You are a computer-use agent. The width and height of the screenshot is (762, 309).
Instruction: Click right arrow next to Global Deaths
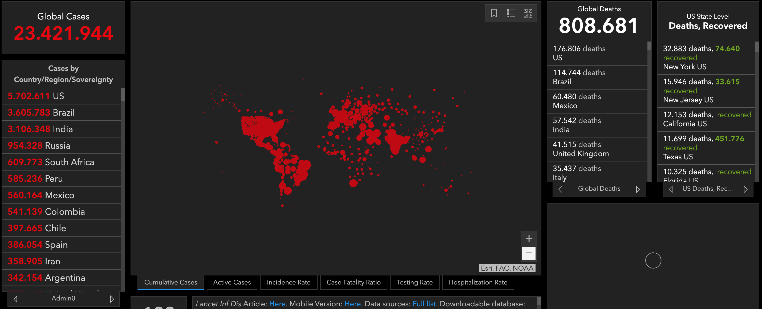click(x=638, y=189)
